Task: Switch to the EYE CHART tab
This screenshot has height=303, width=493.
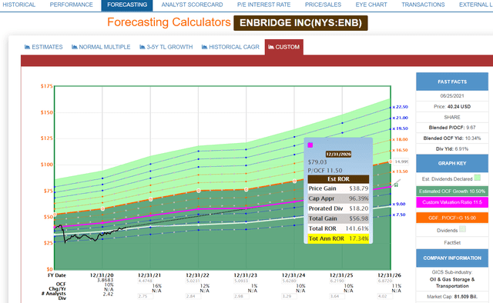Action: [x=371, y=5]
